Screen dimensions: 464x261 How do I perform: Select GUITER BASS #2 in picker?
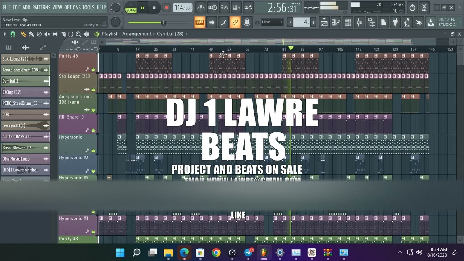click(25, 137)
